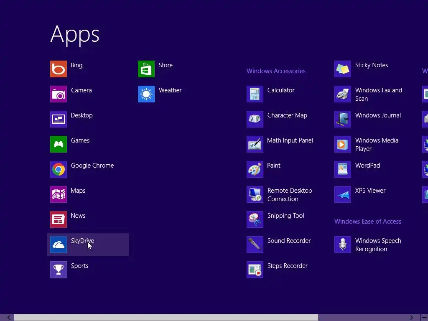
Task: Open the SkyDrive cloud icon
Action: (59, 245)
